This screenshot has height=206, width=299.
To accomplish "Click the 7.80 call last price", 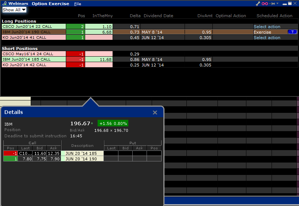I will pyautogui.click(x=25, y=159).
